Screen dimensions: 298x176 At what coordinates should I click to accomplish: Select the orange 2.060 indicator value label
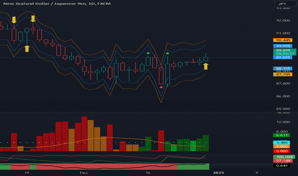pos(281,147)
